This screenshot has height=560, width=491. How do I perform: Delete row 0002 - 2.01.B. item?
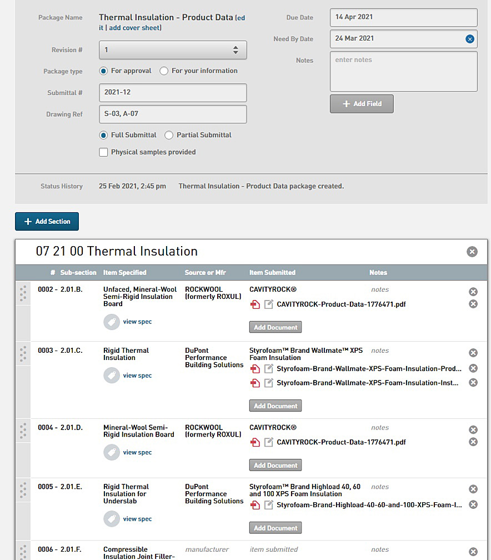[473, 292]
